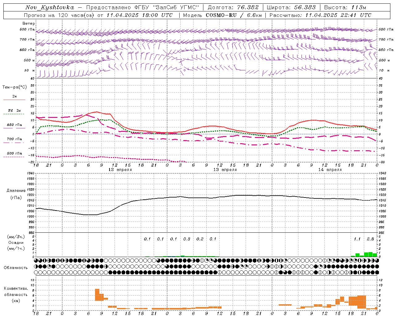Click the 'Ветер' wind panel label
The image size is (395, 316).
tap(29, 23)
